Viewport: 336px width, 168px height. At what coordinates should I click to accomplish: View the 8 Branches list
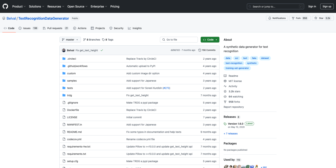(x=92, y=40)
